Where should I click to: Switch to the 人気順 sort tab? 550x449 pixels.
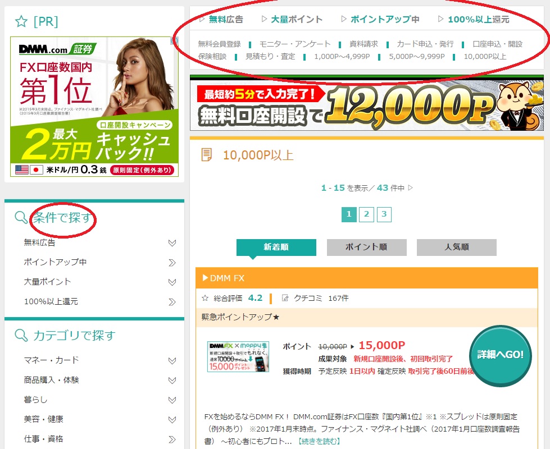[x=457, y=248]
